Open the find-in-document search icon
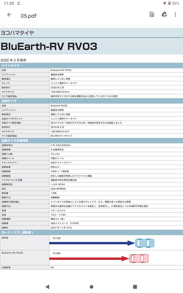 click(152, 14)
